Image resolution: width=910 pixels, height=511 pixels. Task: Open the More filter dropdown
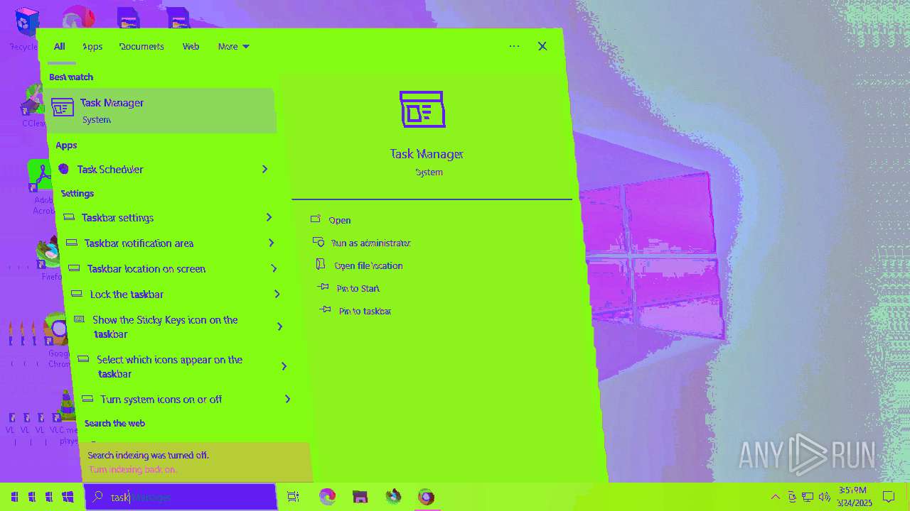[x=234, y=46]
